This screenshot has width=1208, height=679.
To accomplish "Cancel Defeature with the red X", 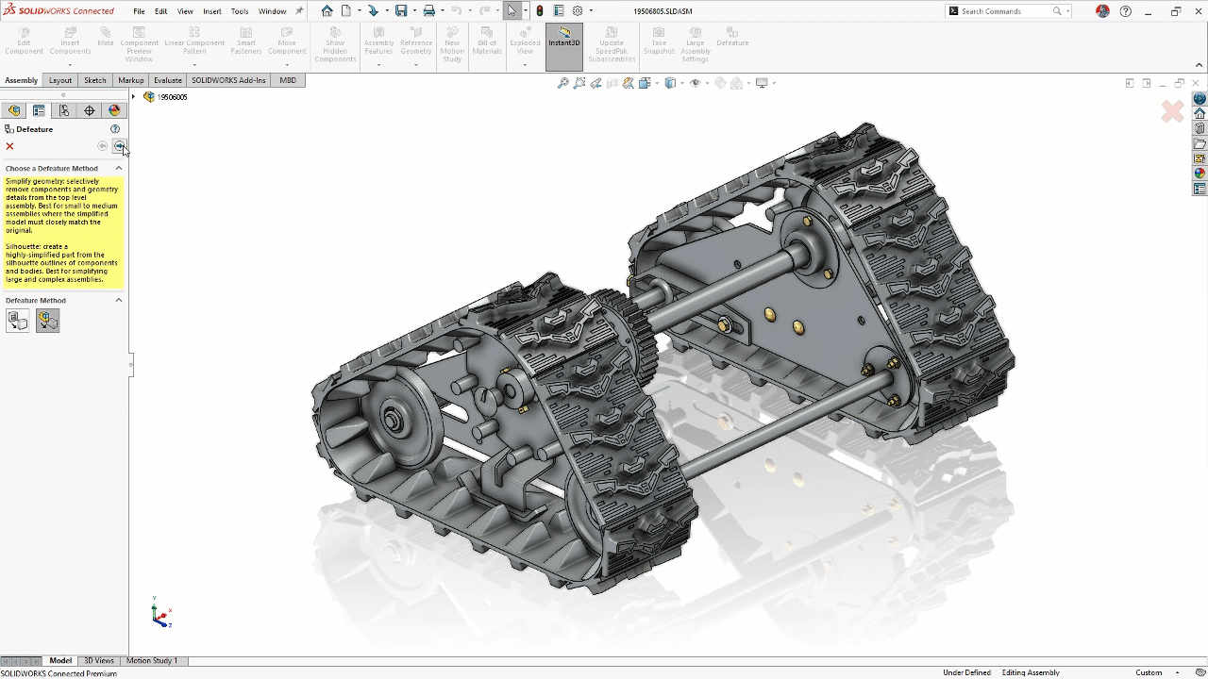I will 10,146.
